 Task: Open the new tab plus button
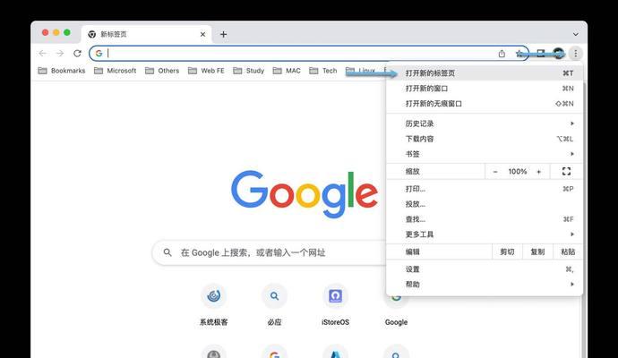click(x=224, y=34)
